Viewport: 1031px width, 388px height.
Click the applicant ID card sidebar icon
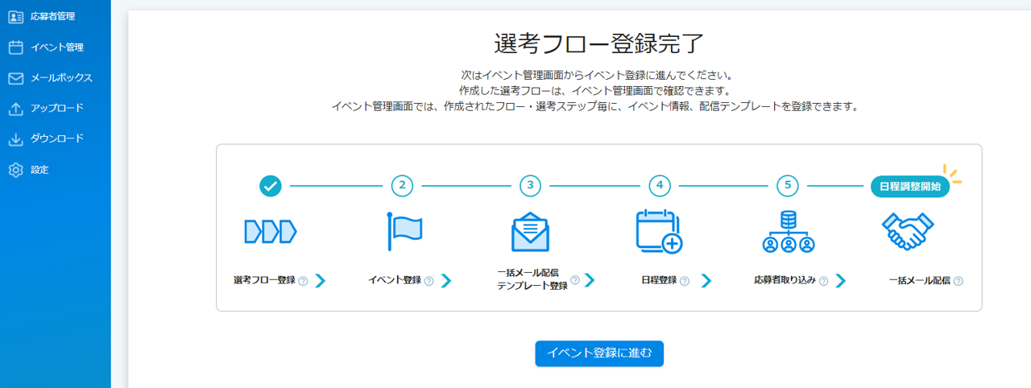coord(15,16)
